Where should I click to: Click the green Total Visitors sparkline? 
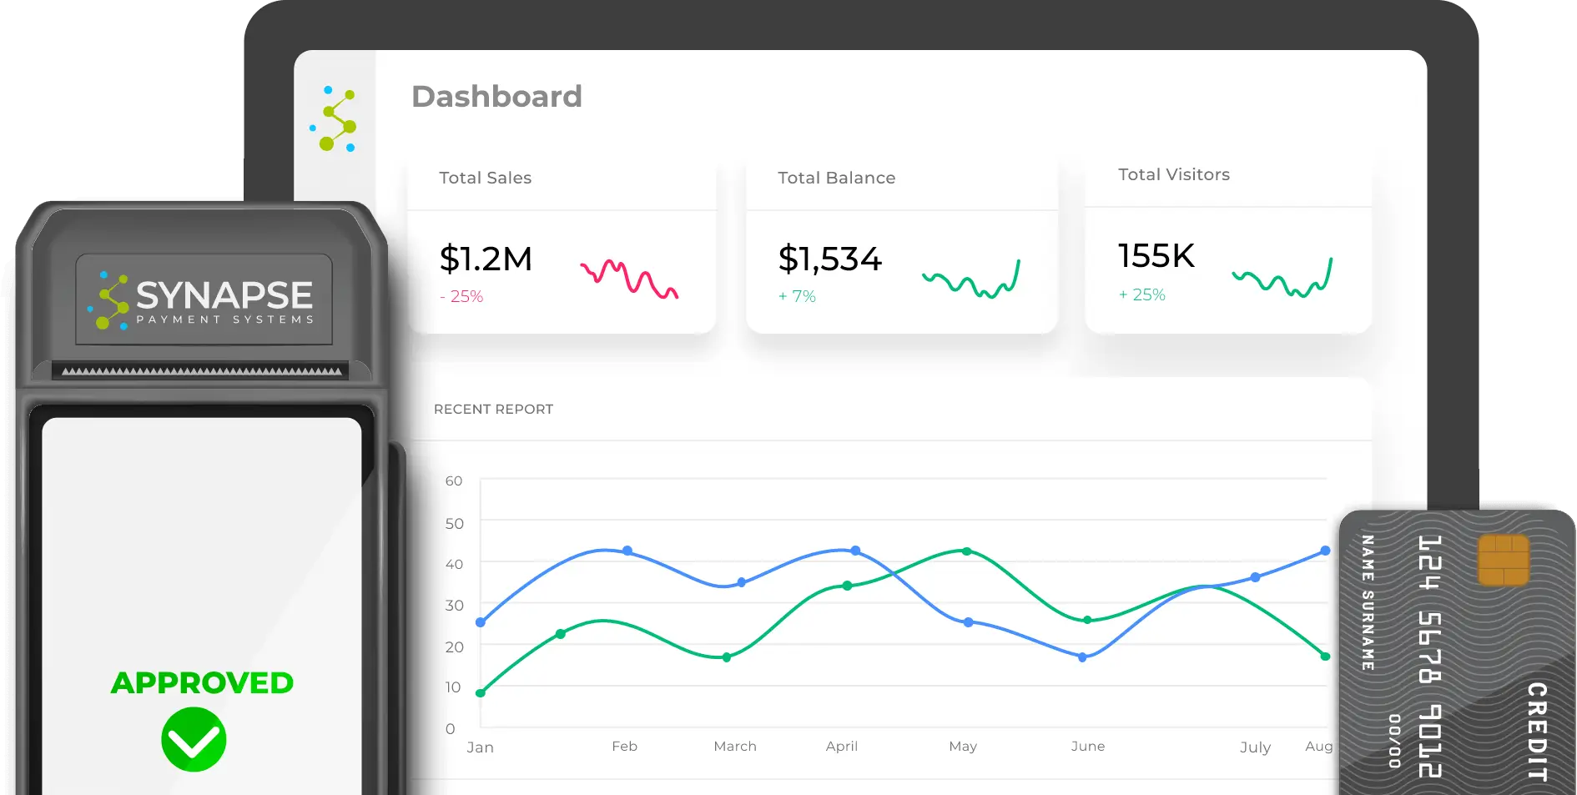pos(1282,278)
